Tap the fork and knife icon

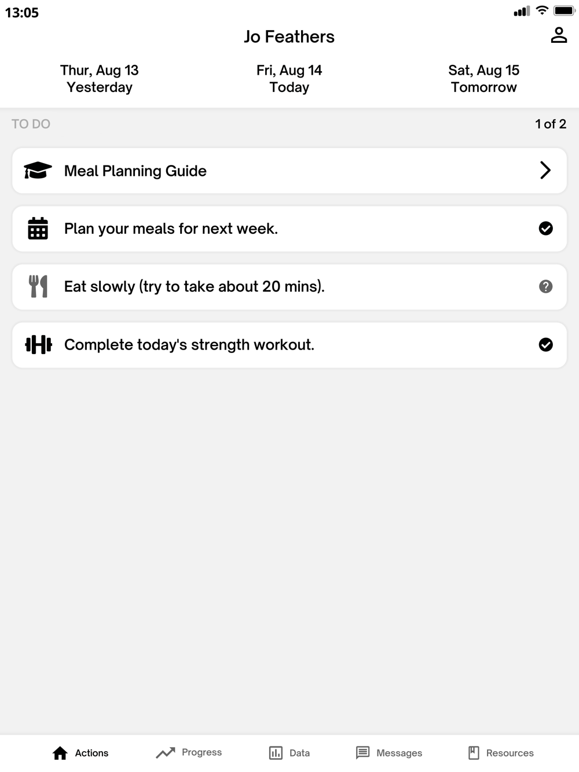(38, 286)
